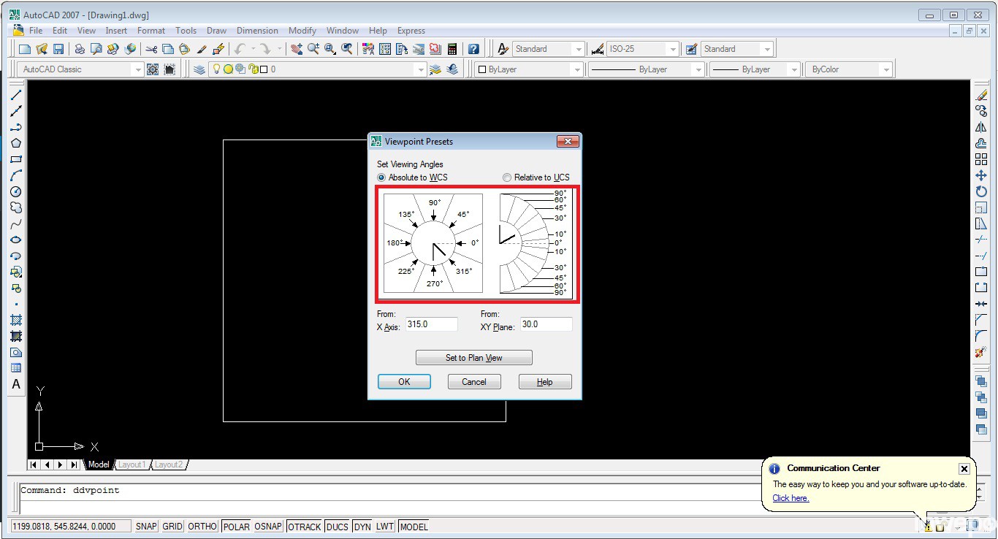
Task: Click the Erase tool icon
Action: tap(981, 95)
